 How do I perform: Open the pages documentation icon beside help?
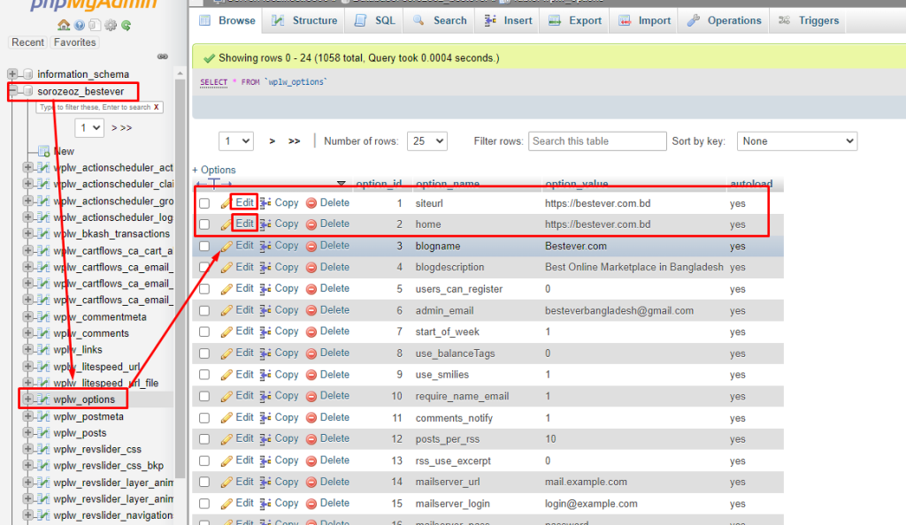pyautogui.click(x=95, y=25)
